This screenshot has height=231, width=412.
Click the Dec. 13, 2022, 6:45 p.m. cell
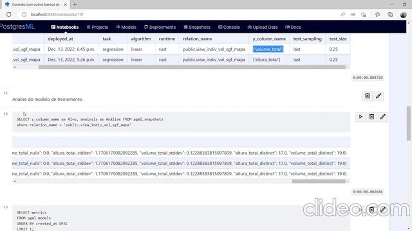click(x=71, y=49)
